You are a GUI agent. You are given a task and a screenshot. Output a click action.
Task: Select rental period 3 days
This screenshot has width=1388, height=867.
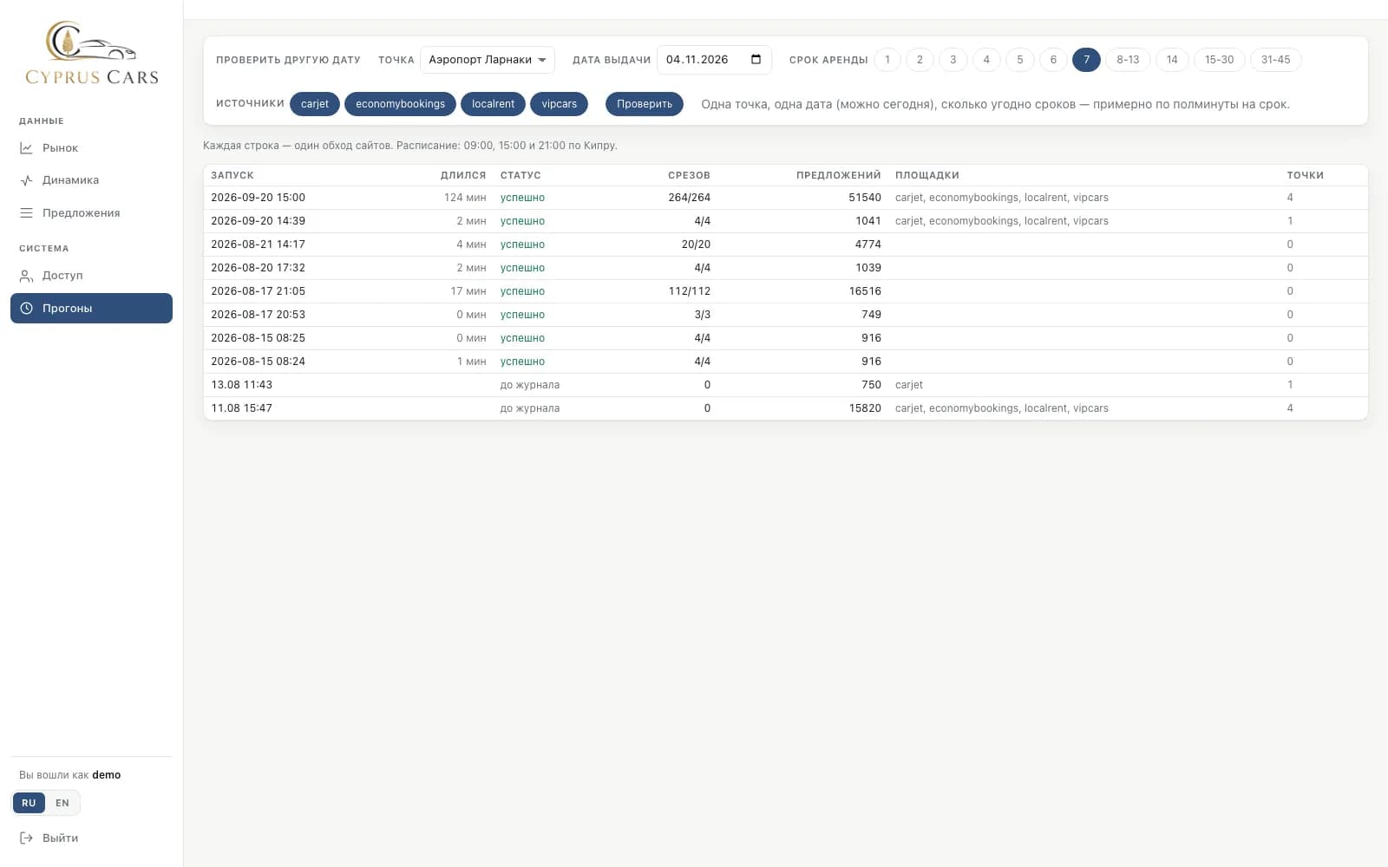[953, 60]
